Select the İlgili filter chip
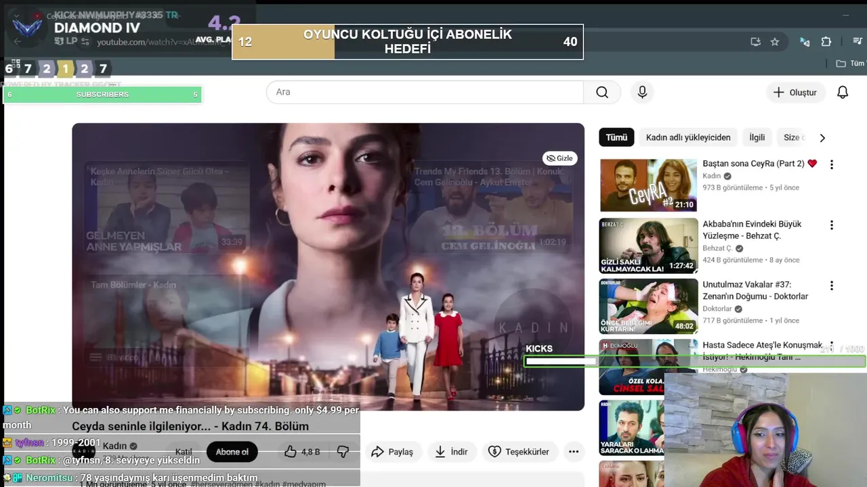The width and height of the screenshot is (867, 487). coord(757,137)
